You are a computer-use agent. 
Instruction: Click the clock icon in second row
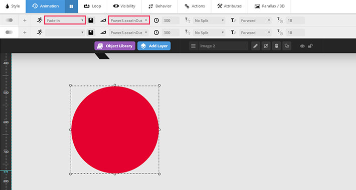pyautogui.click(x=156, y=32)
